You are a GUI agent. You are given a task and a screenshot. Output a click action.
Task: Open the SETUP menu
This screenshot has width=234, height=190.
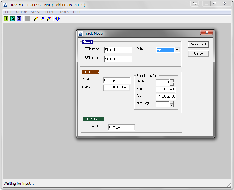click(21, 12)
